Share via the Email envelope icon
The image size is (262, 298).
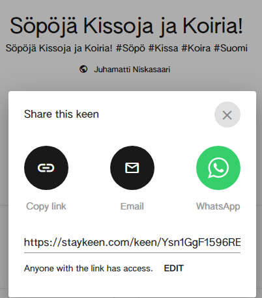pyautogui.click(x=132, y=168)
